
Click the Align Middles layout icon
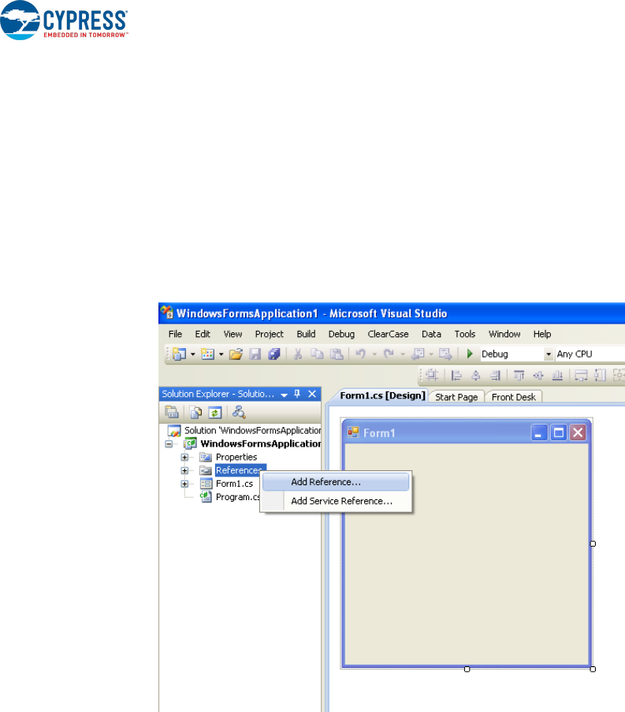coord(538,375)
